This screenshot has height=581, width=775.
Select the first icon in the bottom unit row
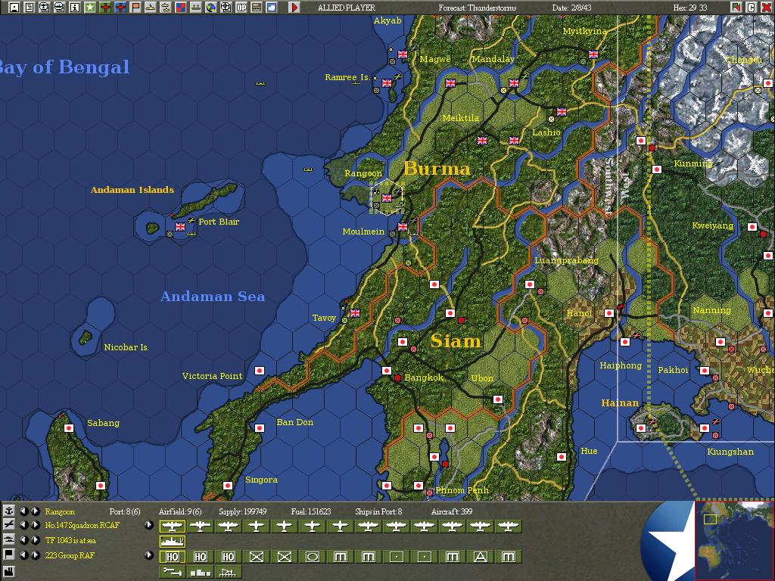click(172, 572)
